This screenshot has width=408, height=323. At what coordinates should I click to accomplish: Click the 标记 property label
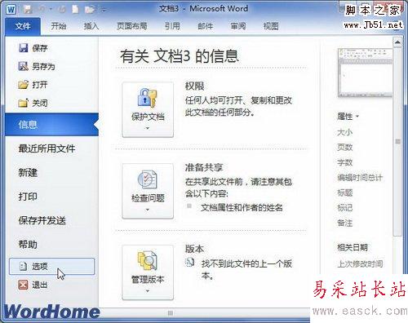pyautogui.click(x=345, y=208)
